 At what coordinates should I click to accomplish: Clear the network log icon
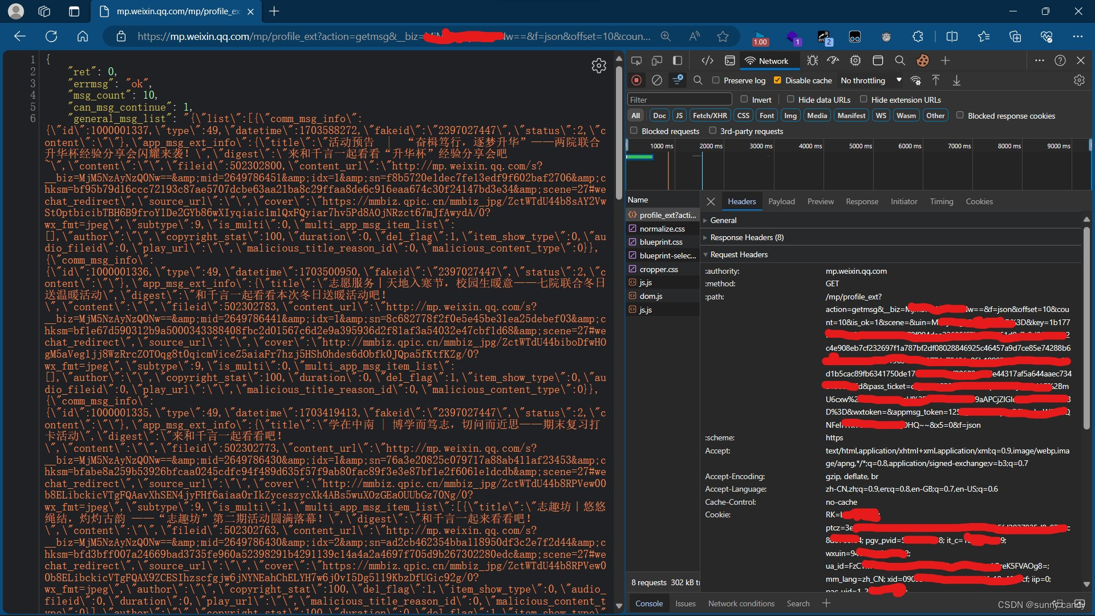click(657, 80)
